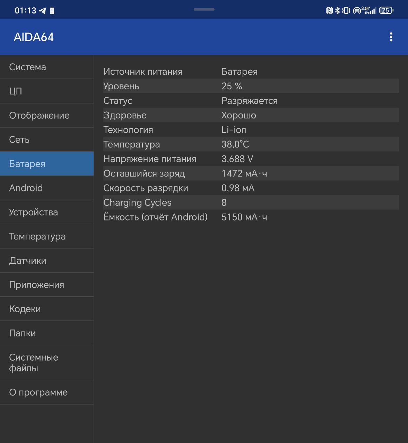This screenshot has width=408, height=443.
Task: Open the three-dot overflow menu
Action: 391,37
